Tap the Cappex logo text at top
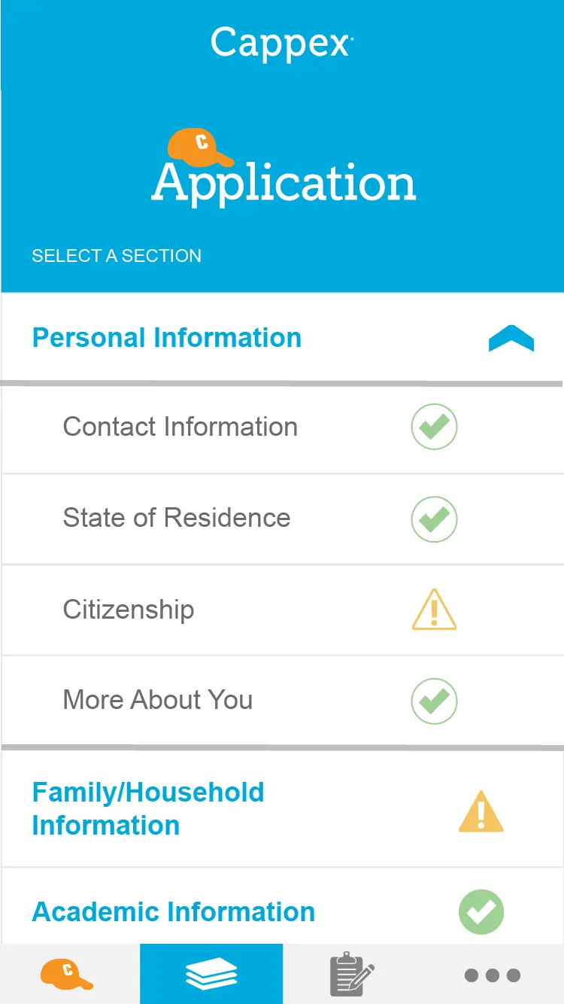Image resolution: width=564 pixels, height=1004 pixels. click(x=281, y=43)
